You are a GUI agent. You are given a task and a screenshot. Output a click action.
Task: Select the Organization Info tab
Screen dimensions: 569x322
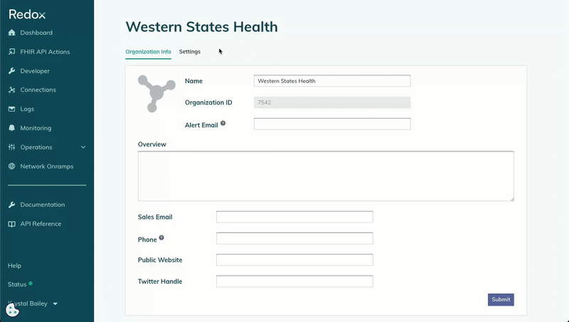148,51
